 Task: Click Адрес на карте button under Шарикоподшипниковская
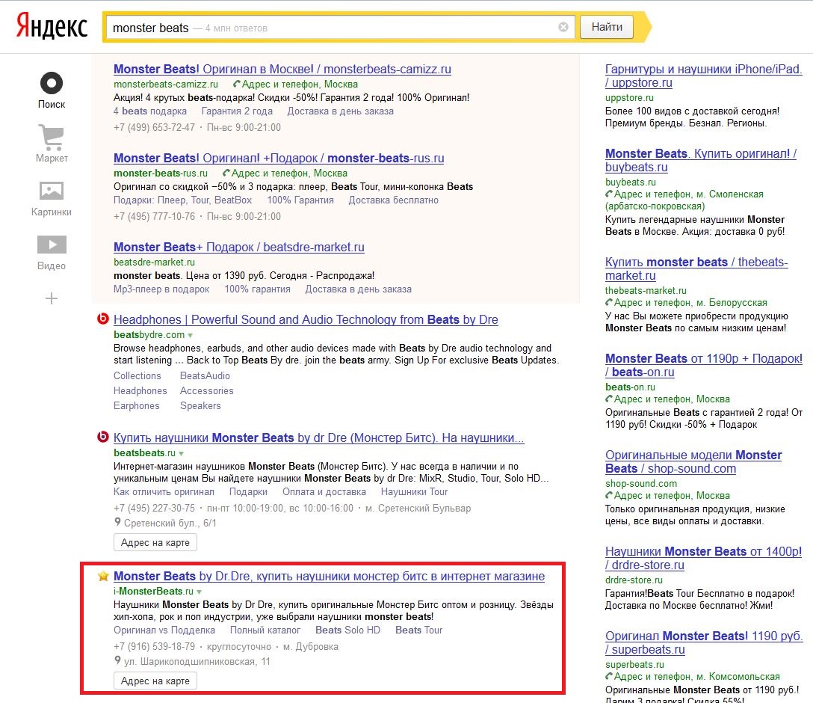(x=155, y=681)
